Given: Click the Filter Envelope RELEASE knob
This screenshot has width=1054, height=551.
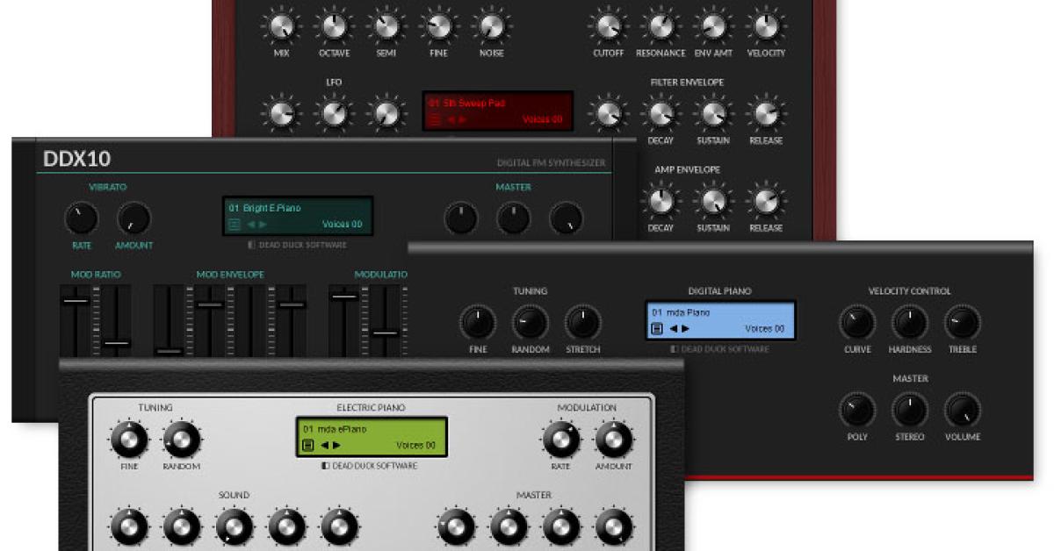Looking at the screenshot, I should [x=766, y=113].
